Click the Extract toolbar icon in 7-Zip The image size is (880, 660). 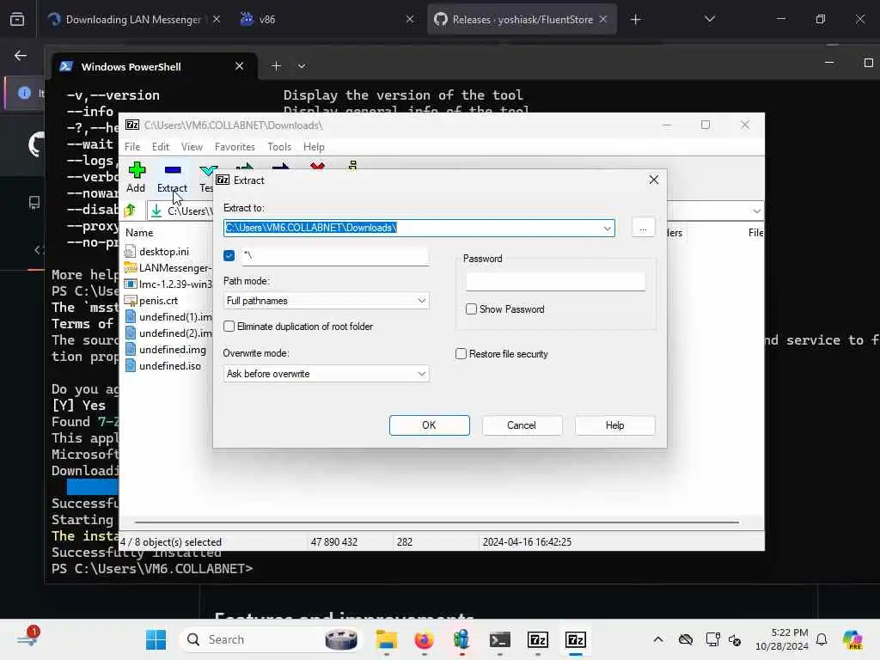coord(172,170)
